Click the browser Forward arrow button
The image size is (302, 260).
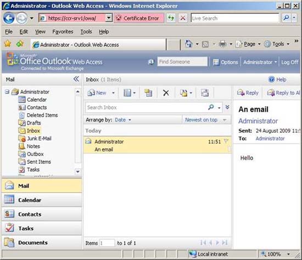coord(21,18)
